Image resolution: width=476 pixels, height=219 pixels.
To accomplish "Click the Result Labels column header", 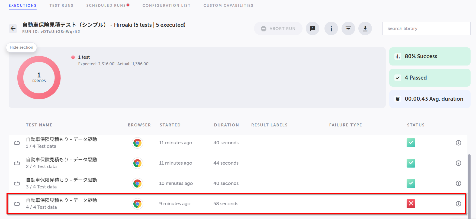I will (269, 125).
